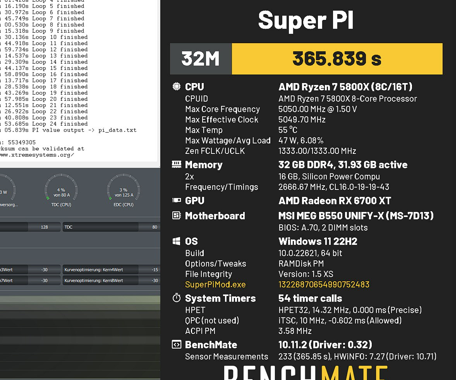Click the Options/Tweaks label
The width and height of the screenshot is (456, 380).
pos(215,264)
